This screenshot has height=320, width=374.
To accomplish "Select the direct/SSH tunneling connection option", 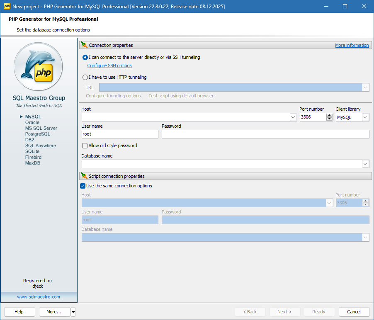I will 85,58.
